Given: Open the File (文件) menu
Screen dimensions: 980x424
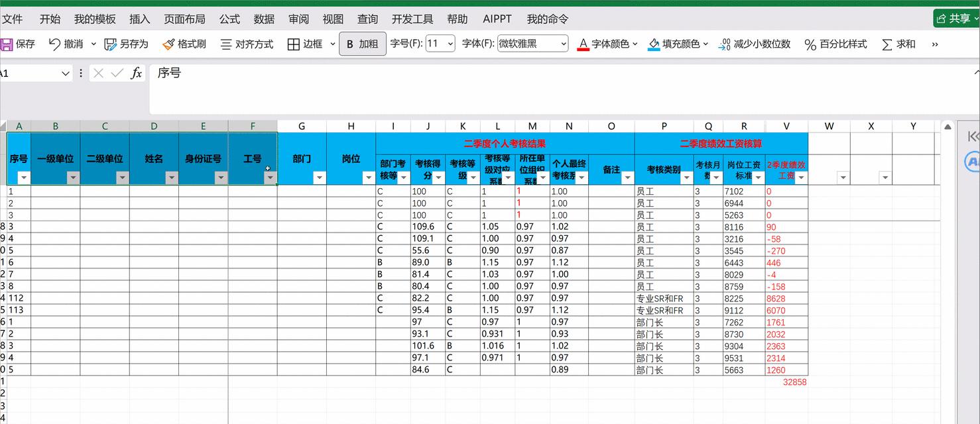Looking at the screenshot, I should coord(12,19).
